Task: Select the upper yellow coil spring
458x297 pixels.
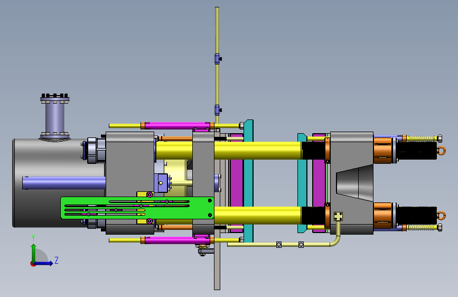Action: pos(422,138)
